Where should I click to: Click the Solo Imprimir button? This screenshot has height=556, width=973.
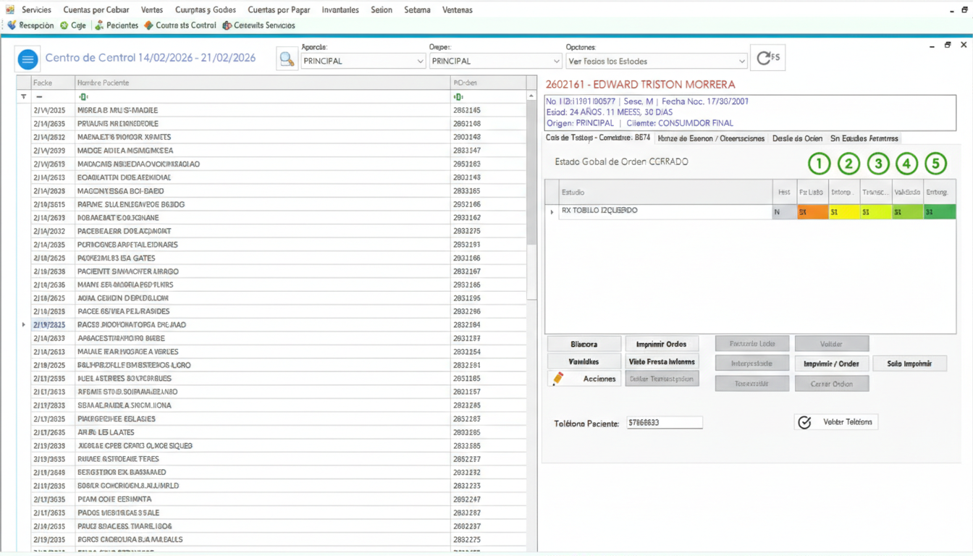(x=909, y=363)
